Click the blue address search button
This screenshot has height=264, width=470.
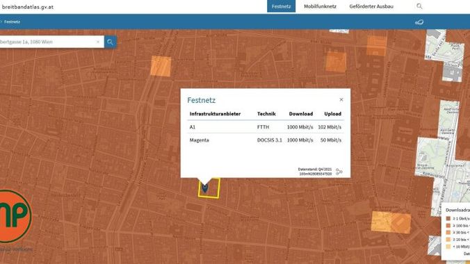tap(111, 42)
